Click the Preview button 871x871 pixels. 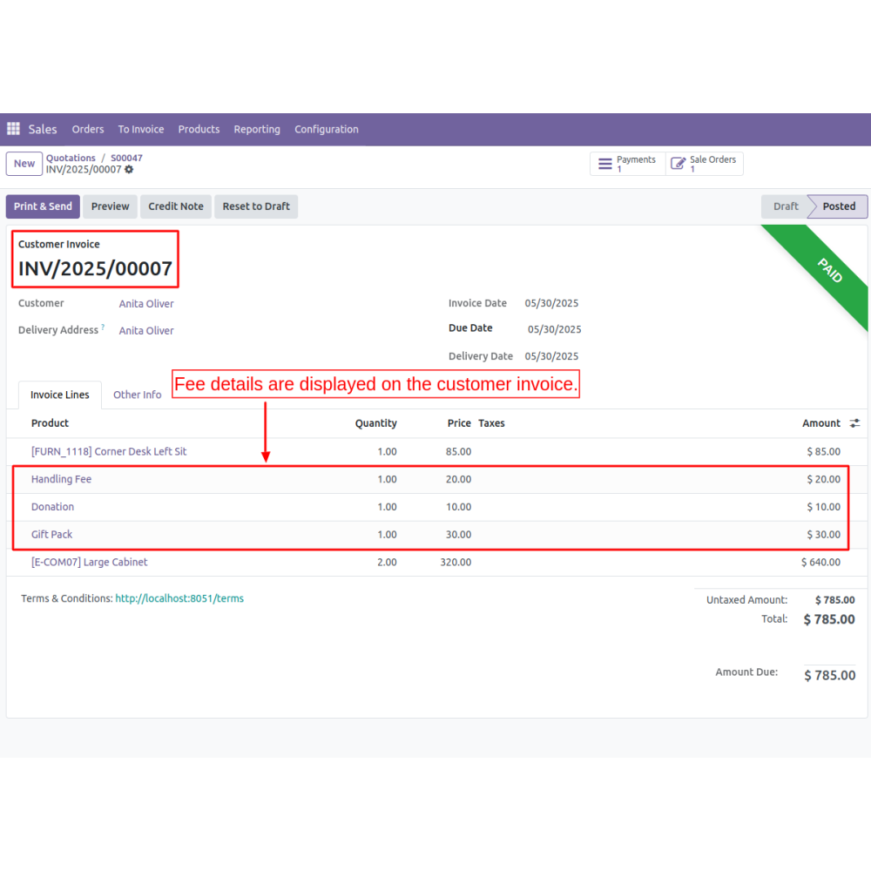click(111, 206)
